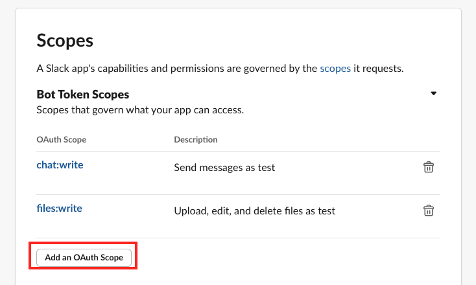
Task: Click the "Scopes that govern" subtitle text
Action: point(140,110)
